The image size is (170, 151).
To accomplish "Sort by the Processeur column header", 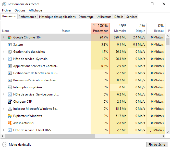I will (x=100, y=28).
